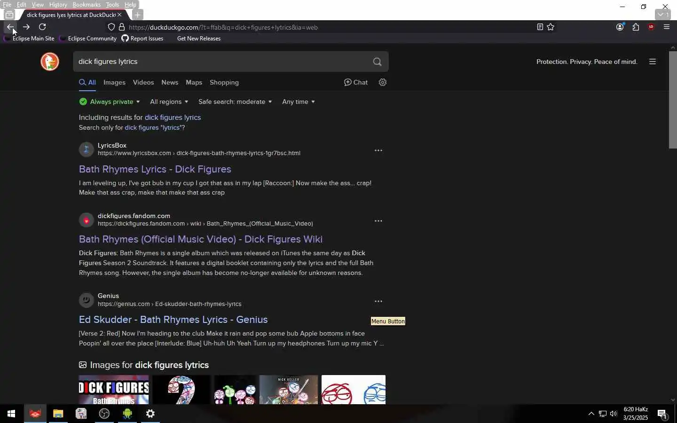
Task: Submit search with the magnifier icon
Action: (378, 62)
